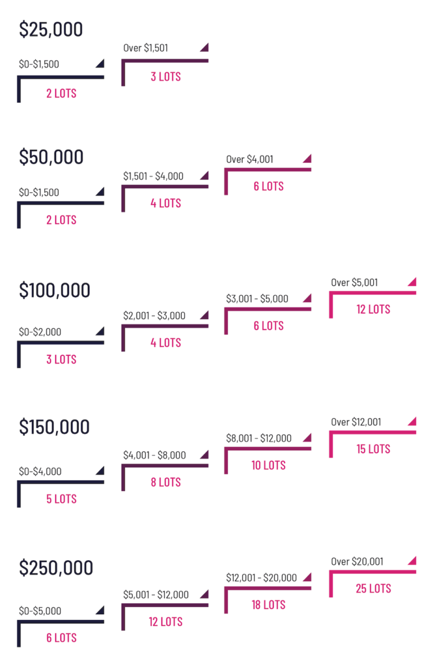The height and width of the screenshot is (667, 435).
Task: Click triangle beside $12,001 - $20,000 range
Action: point(308,577)
